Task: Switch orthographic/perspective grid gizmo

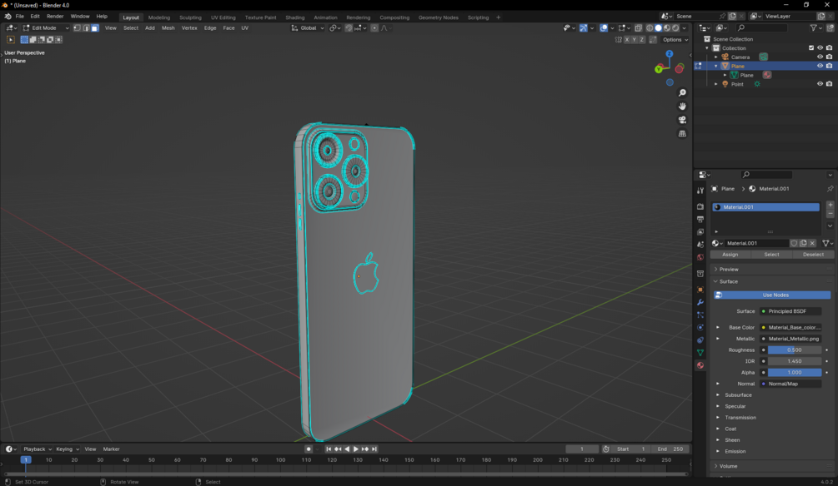Action: point(682,133)
